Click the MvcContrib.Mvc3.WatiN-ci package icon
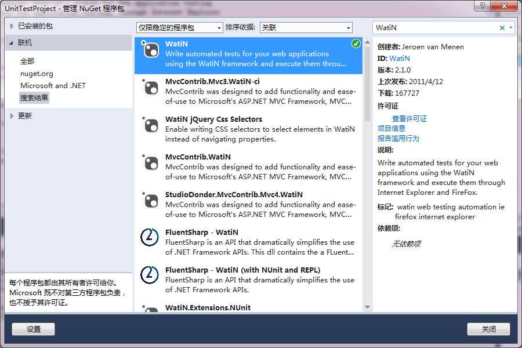 click(x=150, y=88)
